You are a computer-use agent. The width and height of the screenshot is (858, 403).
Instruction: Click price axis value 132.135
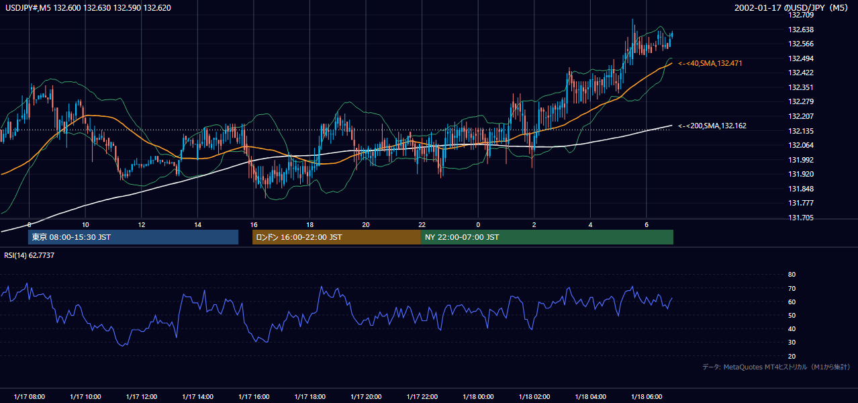[801, 131]
